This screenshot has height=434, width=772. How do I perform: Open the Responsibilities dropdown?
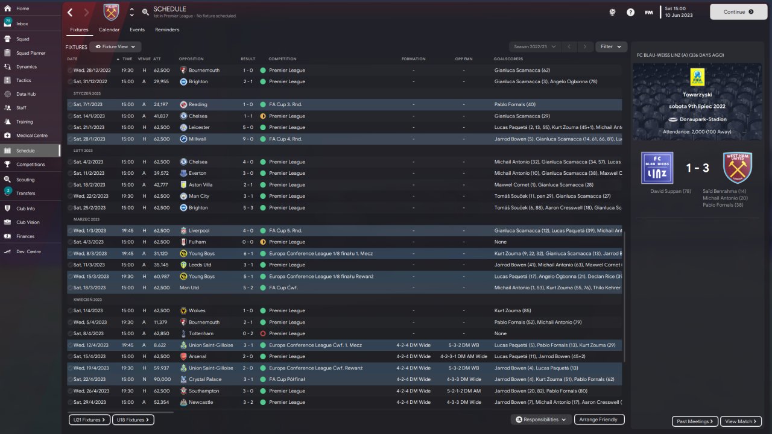tap(542, 420)
